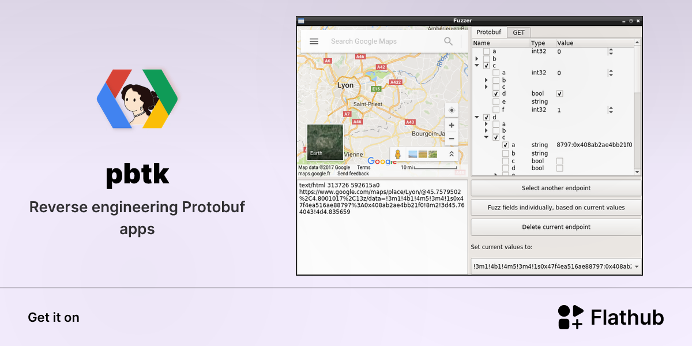Viewport: 692px width, 346px height.
Task: Close the Fuzzer window
Action: pyautogui.click(x=638, y=21)
